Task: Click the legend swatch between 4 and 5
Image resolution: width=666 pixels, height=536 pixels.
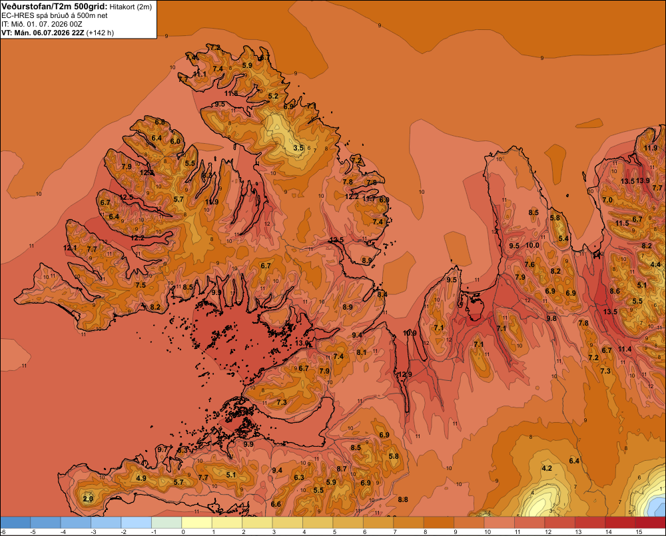Action: click(318, 522)
